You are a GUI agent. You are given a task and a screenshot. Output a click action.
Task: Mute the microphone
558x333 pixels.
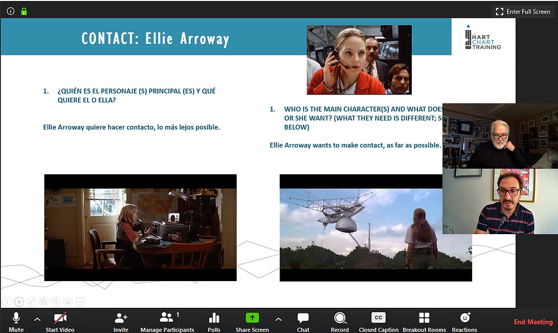(x=16, y=322)
